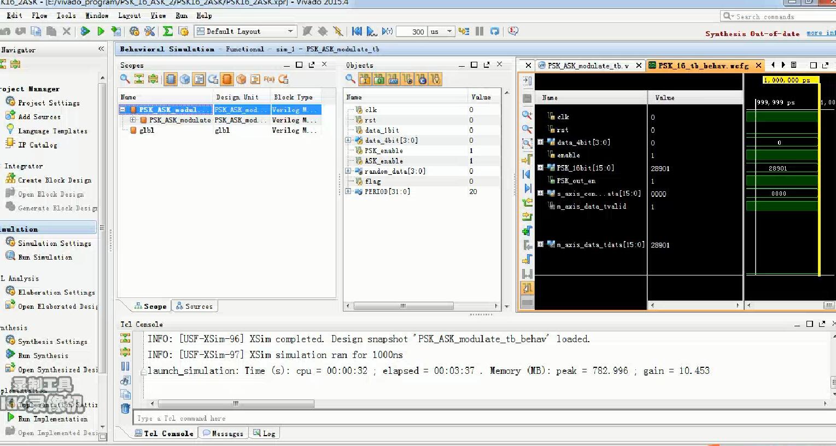Toggle the F(x) function filter in Scopes

(x=269, y=79)
